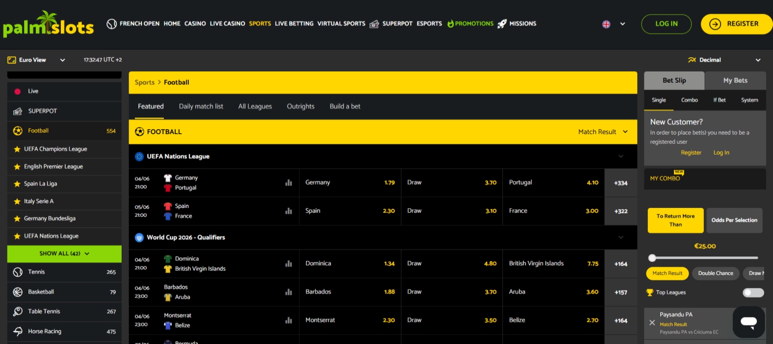Click the red Live dot icon in sidebar
Screen dimensions: 773x344
18,92
